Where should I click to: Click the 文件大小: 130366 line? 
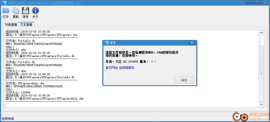[x=18, y=92]
